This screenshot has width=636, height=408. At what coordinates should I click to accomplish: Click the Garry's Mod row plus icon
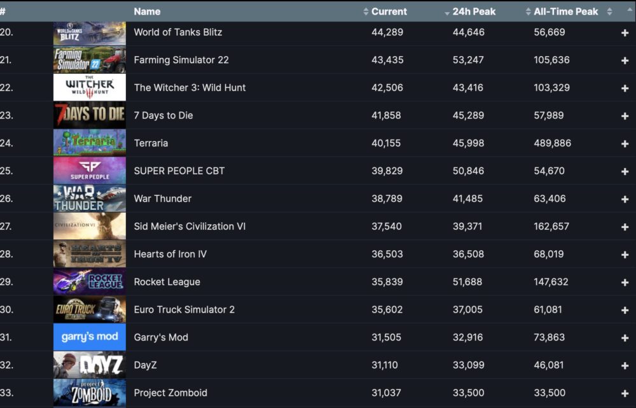[625, 338]
